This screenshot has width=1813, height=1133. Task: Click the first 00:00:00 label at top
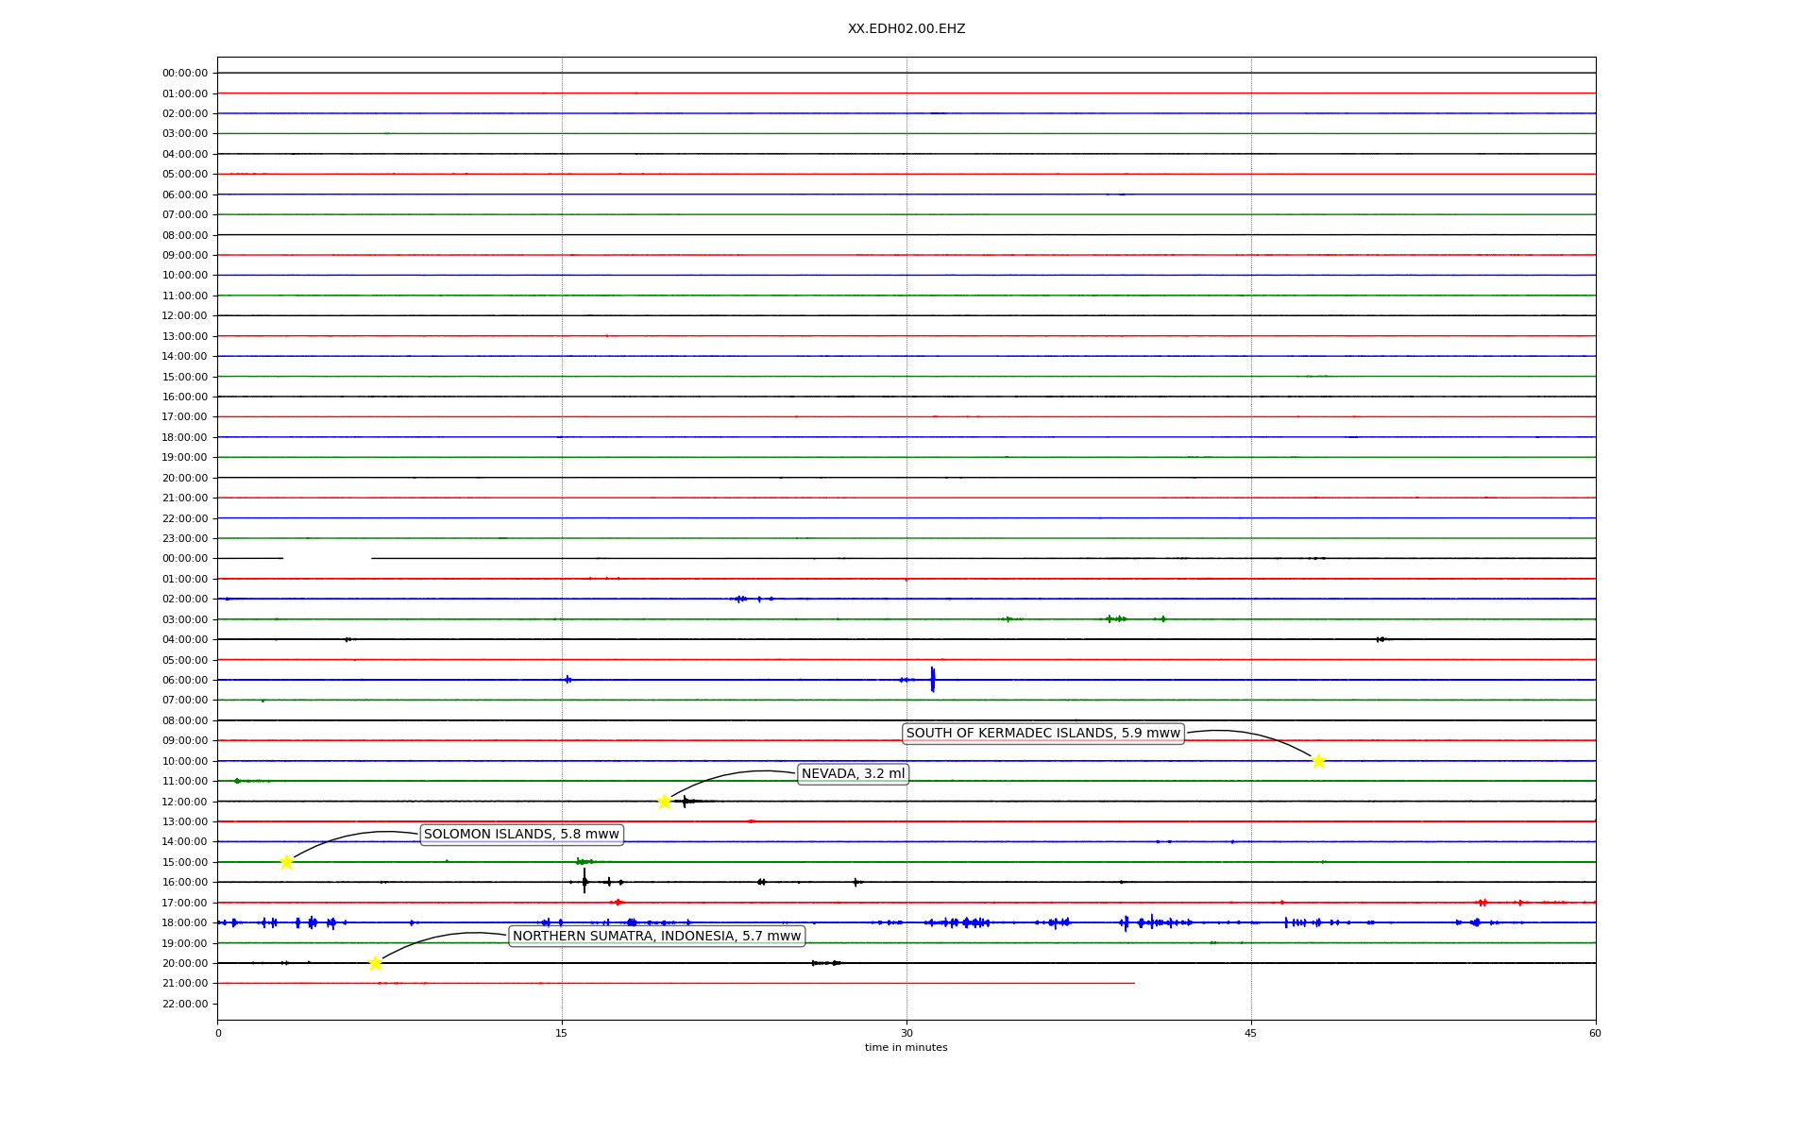point(185,73)
